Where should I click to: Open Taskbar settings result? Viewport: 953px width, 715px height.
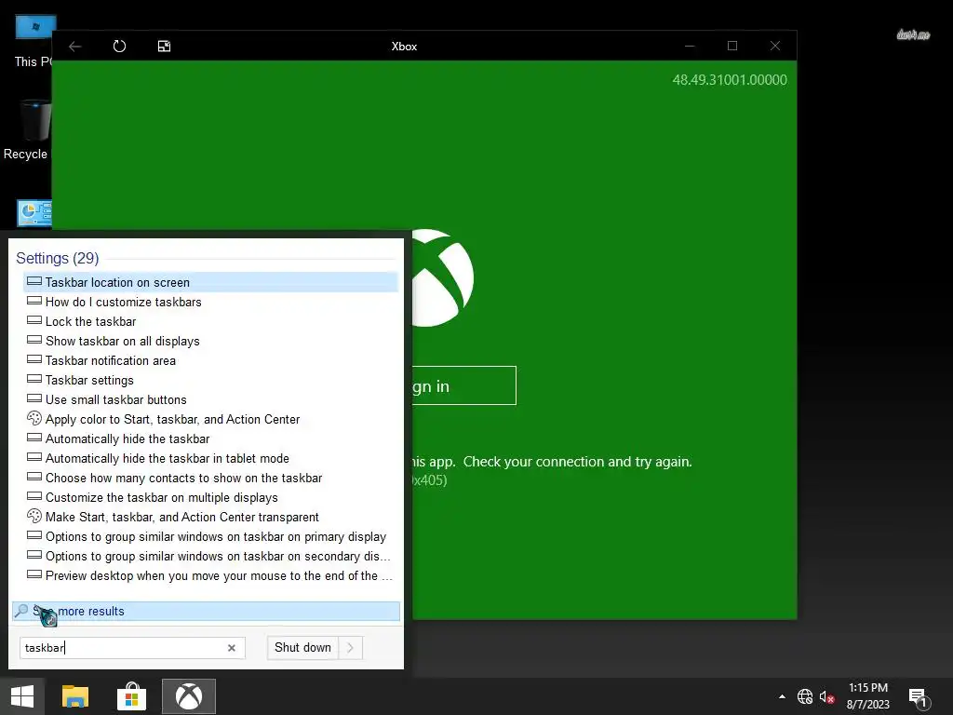[x=210, y=380]
